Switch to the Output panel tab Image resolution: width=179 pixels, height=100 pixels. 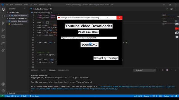[x=44, y=70]
